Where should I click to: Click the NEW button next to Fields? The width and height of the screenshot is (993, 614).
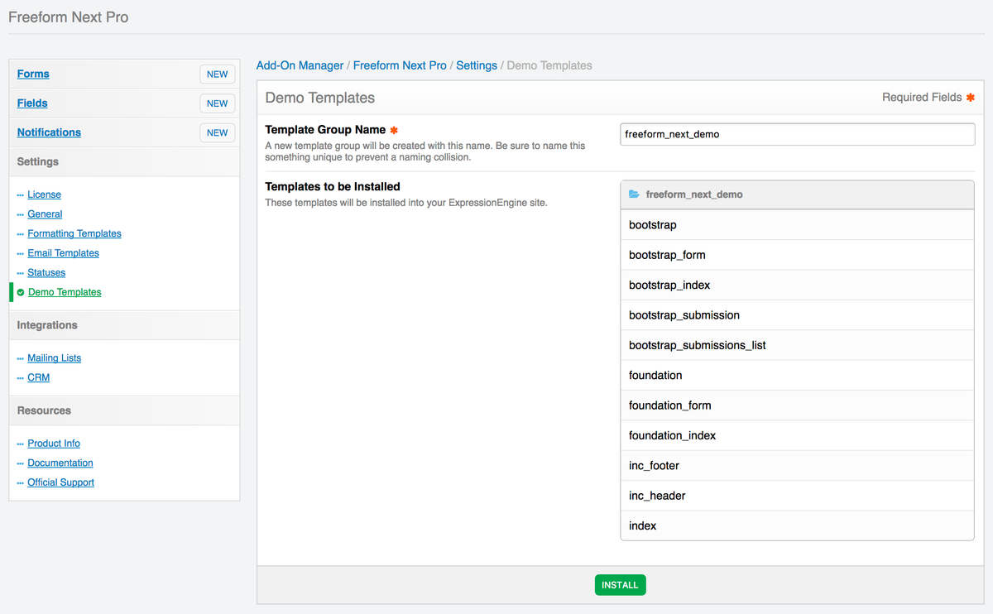(x=218, y=103)
